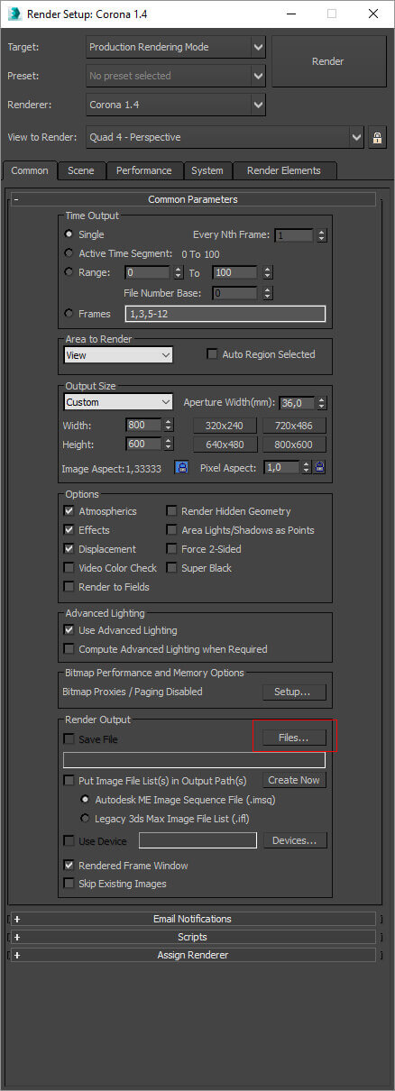Click the Aperture Width spinner arrows
This screenshot has height=1091, width=395.
coord(322,403)
